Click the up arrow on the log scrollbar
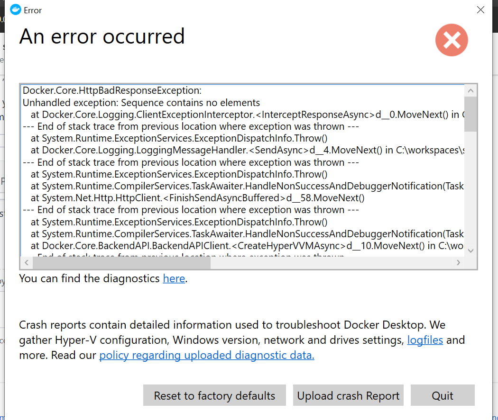 pyautogui.click(x=470, y=90)
